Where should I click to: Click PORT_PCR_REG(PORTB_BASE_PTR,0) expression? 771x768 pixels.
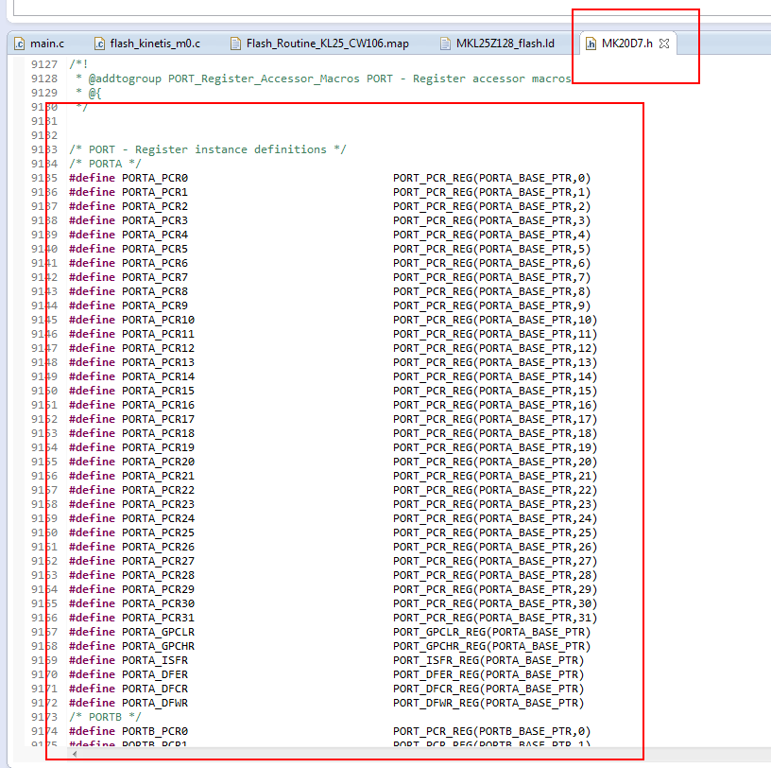coord(491,731)
